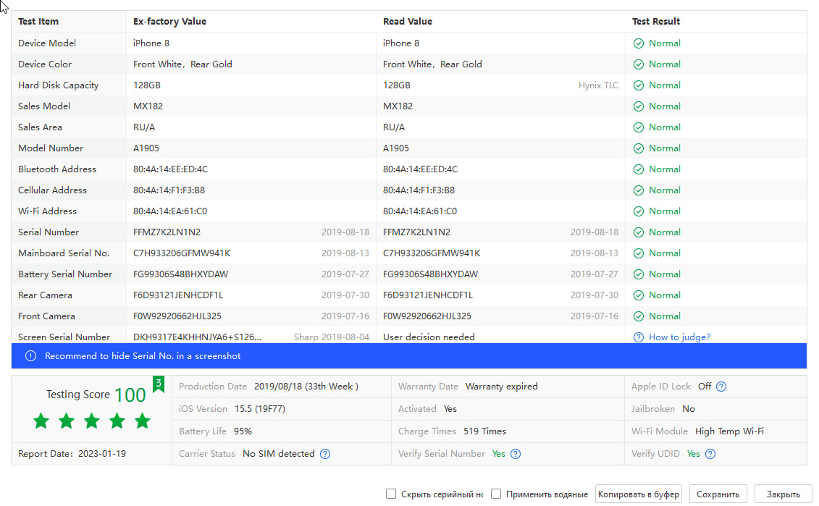
Task: Select ex-factory device color Front White, Rear Gold
Action: [x=182, y=64]
